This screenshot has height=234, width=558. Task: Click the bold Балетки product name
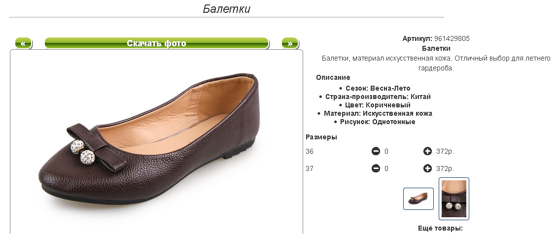pos(436,48)
